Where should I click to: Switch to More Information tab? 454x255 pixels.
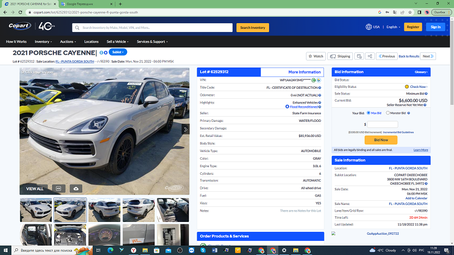click(x=292, y=72)
